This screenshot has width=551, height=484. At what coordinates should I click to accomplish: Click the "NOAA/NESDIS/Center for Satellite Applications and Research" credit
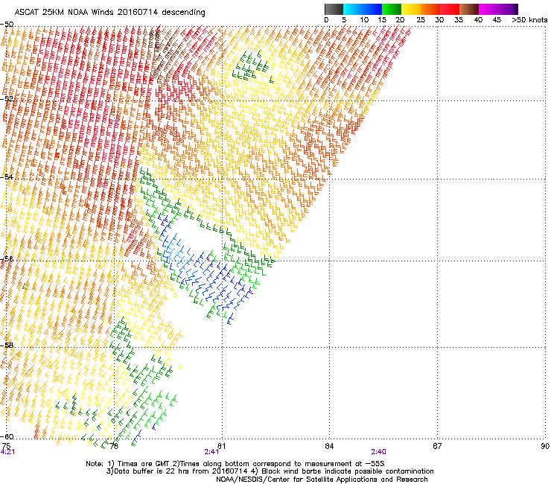322,480
